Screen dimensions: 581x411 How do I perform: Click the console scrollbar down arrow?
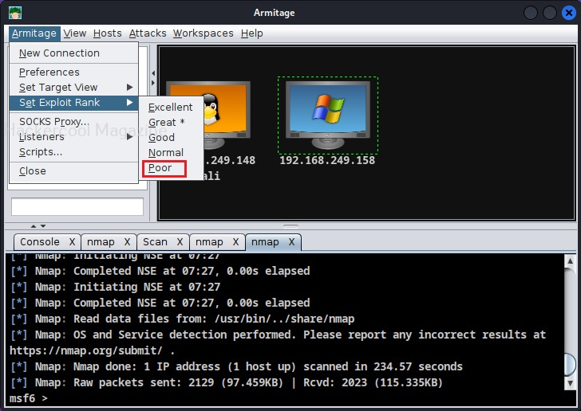tap(571, 383)
